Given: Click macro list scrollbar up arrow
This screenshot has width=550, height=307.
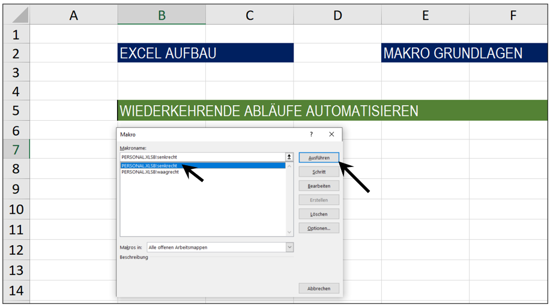Looking at the screenshot, I should tap(289, 166).
